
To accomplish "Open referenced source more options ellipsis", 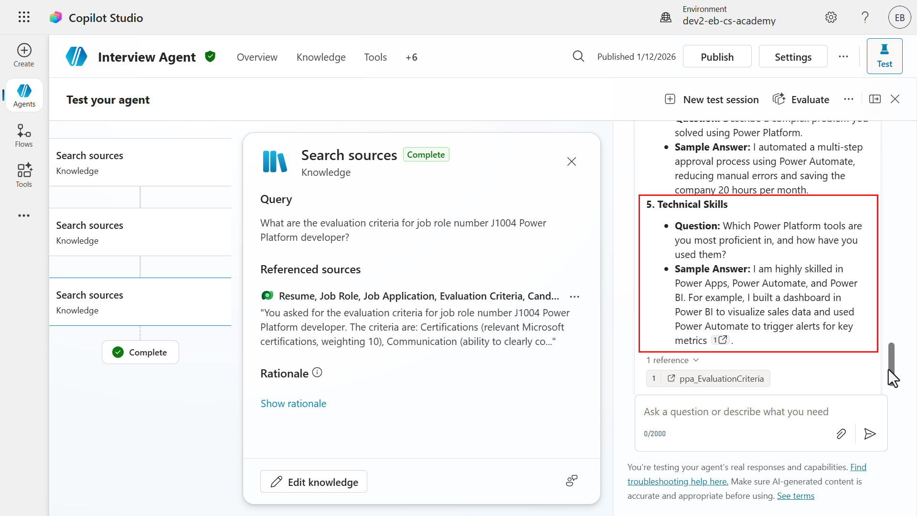I will (x=575, y=297).
